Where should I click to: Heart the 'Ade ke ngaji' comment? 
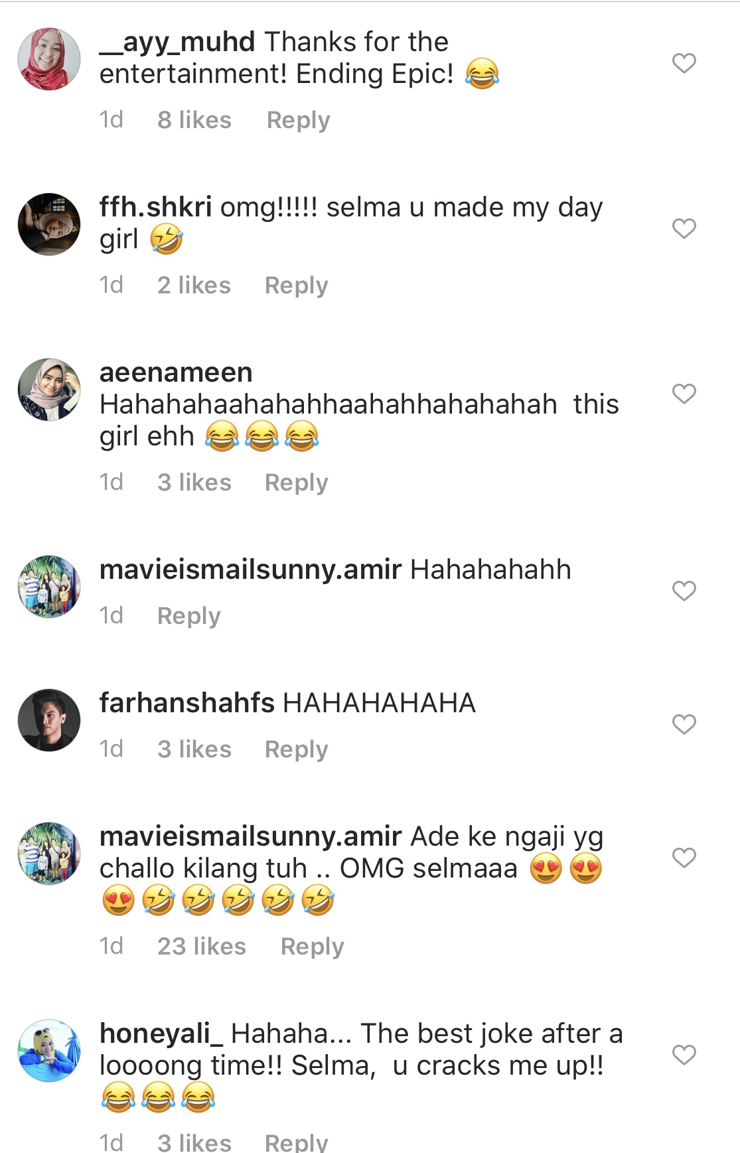pos(684,858)
